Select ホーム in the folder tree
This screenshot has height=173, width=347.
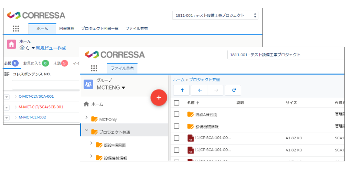(x=97, y=104)
